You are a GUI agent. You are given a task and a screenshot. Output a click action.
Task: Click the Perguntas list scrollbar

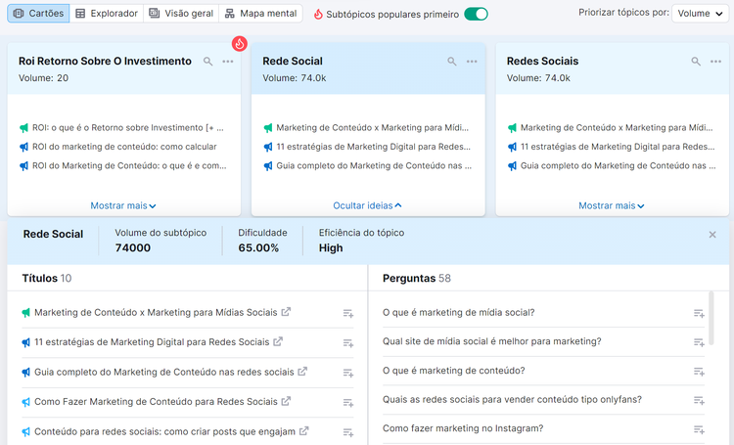(x=711, y=318)
